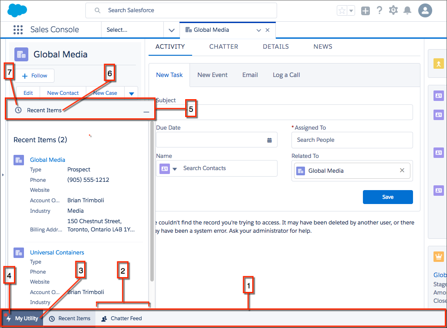Expand more account actions dropdown arrow
447x328 pixels.
pos(132,94)
